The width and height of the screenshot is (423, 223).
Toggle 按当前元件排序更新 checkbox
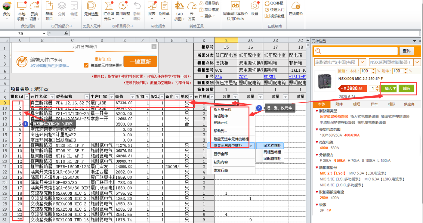coord(86,65)
